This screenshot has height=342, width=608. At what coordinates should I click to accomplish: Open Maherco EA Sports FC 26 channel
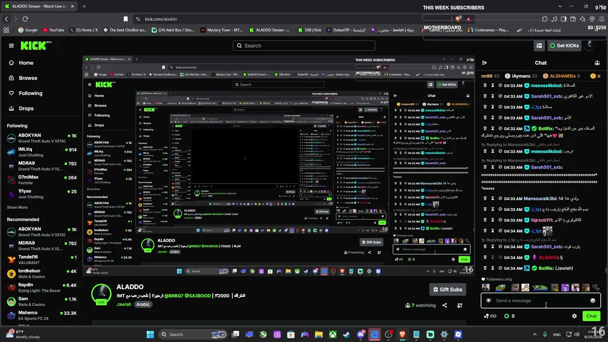pos(42,315)
